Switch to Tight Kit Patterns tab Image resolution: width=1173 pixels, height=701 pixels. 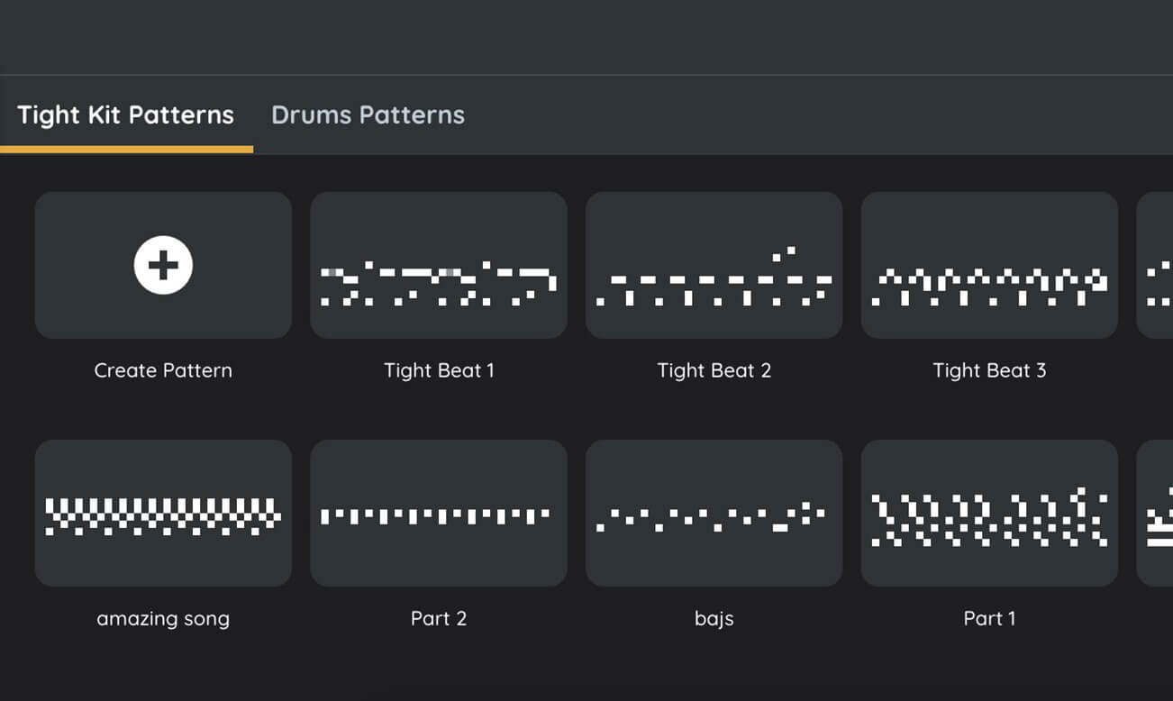pos(126,115)
